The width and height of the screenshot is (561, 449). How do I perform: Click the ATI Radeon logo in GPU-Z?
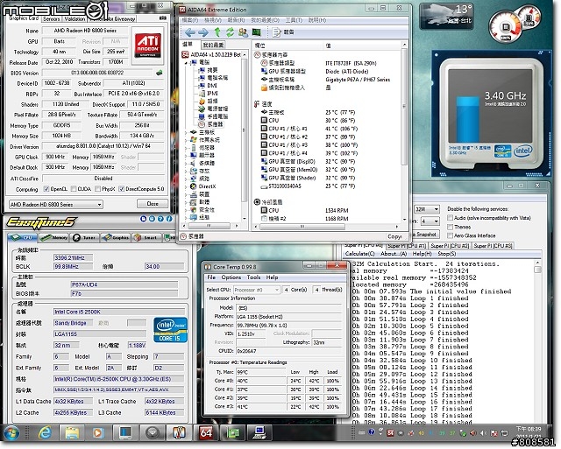tap(147, 46)
